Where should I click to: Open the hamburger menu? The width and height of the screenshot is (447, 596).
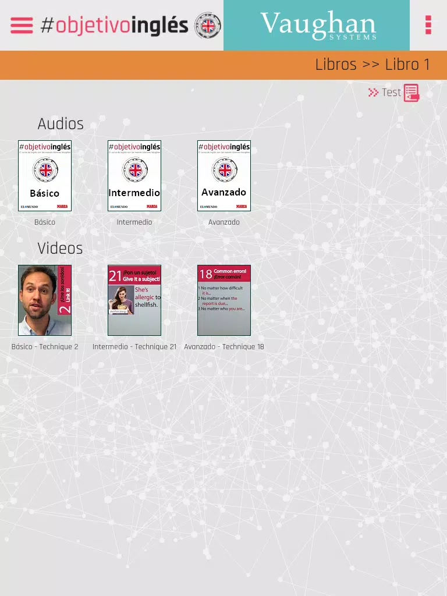coord(22,26)
